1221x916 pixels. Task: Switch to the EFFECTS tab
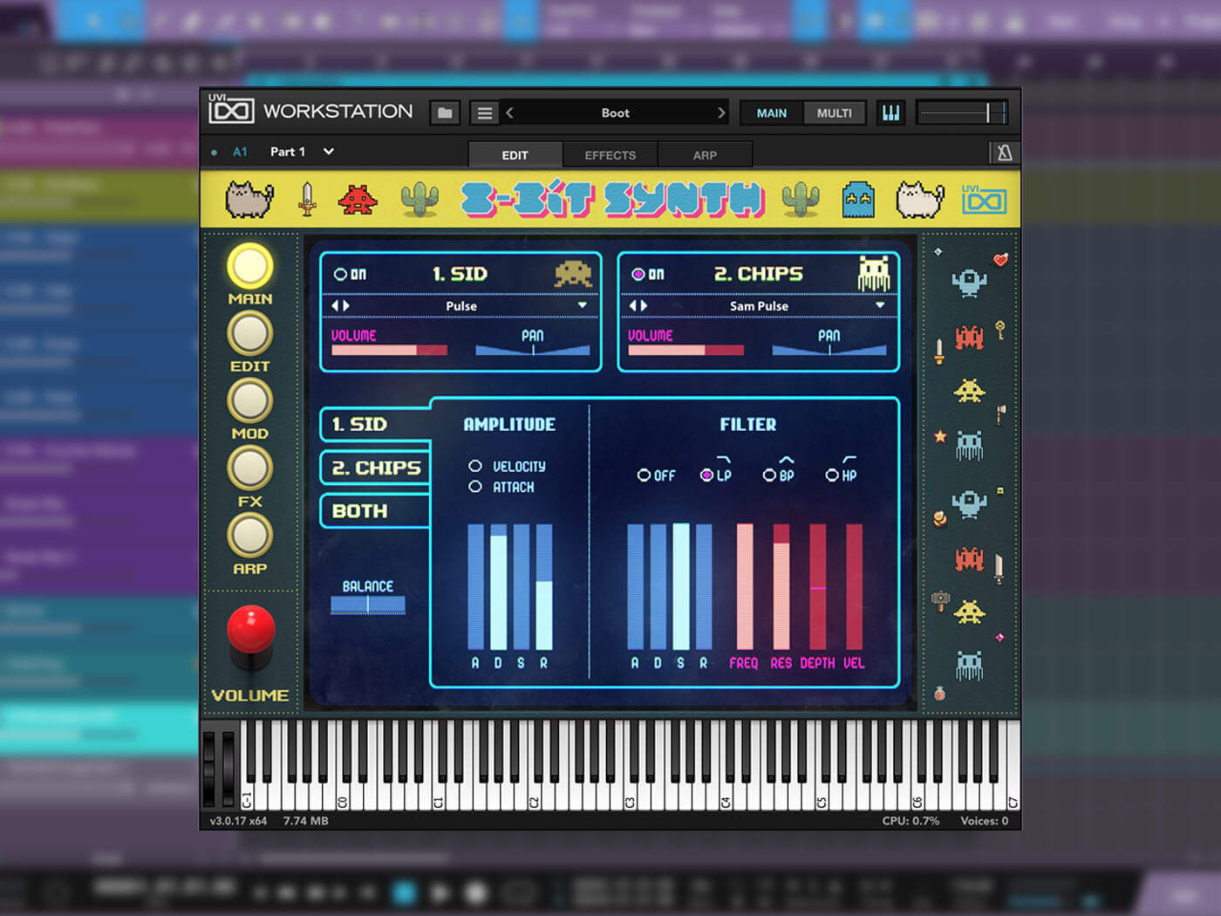[x=609, y=154]
